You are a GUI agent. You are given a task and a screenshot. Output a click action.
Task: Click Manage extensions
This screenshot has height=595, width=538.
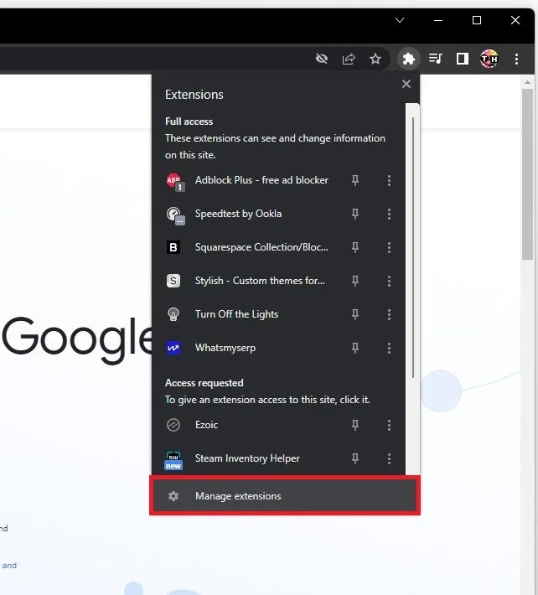tap(285, 496)
